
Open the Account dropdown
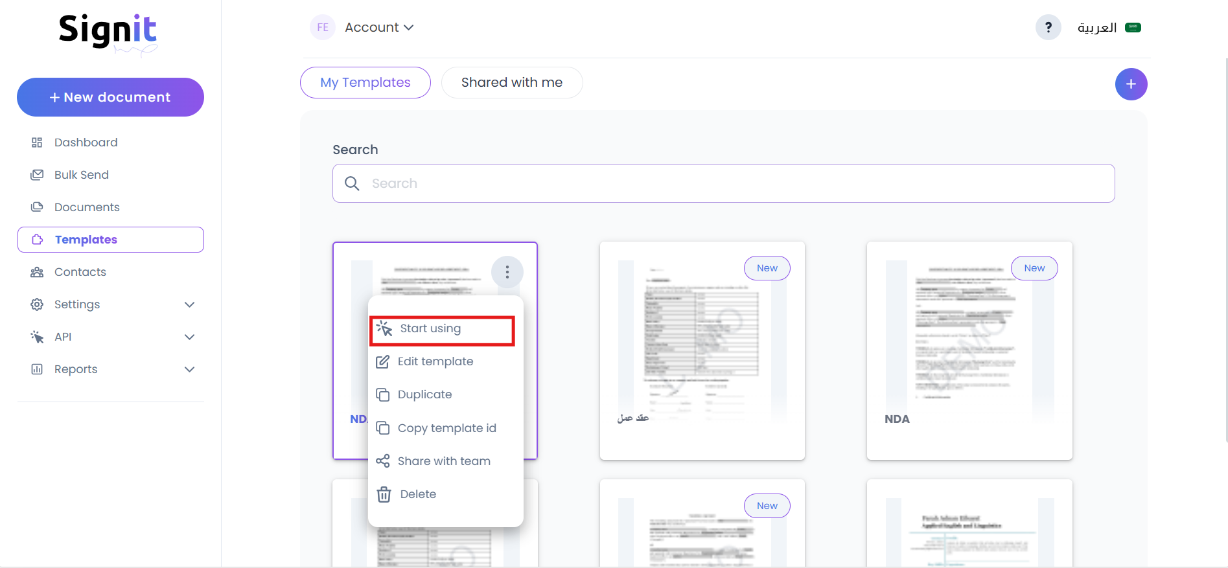tap(379, 27)
